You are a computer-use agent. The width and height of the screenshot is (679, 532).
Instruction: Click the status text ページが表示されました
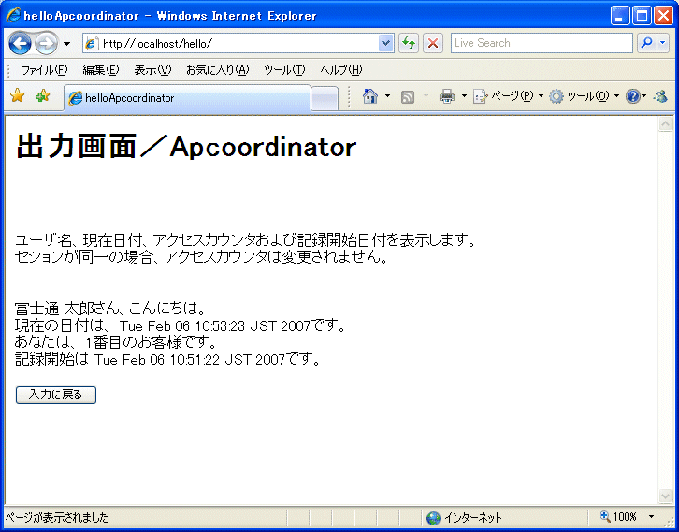click(x=57, y=518)
